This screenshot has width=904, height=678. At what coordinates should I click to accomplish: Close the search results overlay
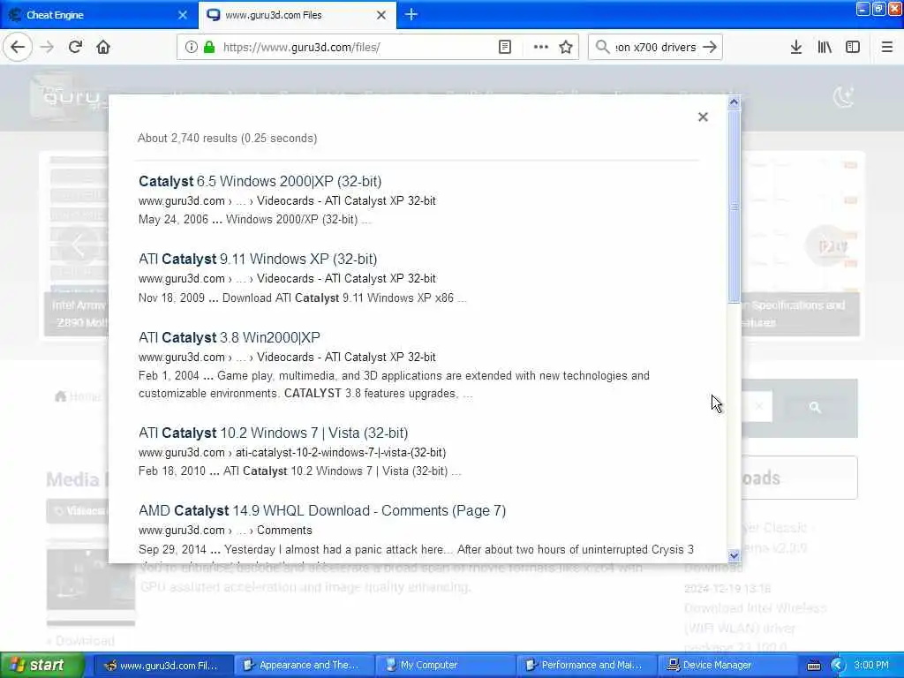point(703,117)
